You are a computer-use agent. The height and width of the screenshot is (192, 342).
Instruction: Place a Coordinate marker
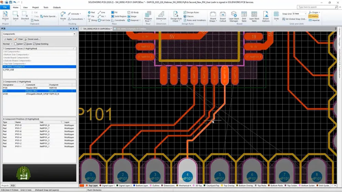tap(118, 20)
